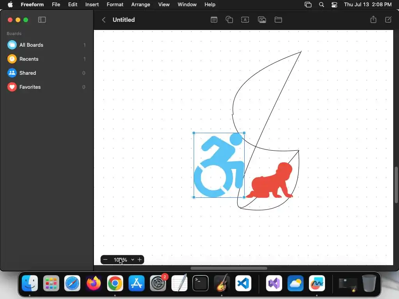Click the Stage Manager menu bar icon
The image size is (399, 299).
[308, 5]
